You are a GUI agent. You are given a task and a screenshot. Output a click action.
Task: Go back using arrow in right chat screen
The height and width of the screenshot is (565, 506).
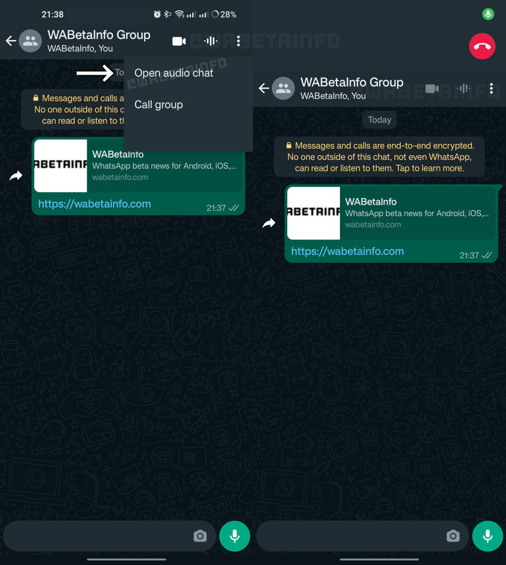pos(264,88)
